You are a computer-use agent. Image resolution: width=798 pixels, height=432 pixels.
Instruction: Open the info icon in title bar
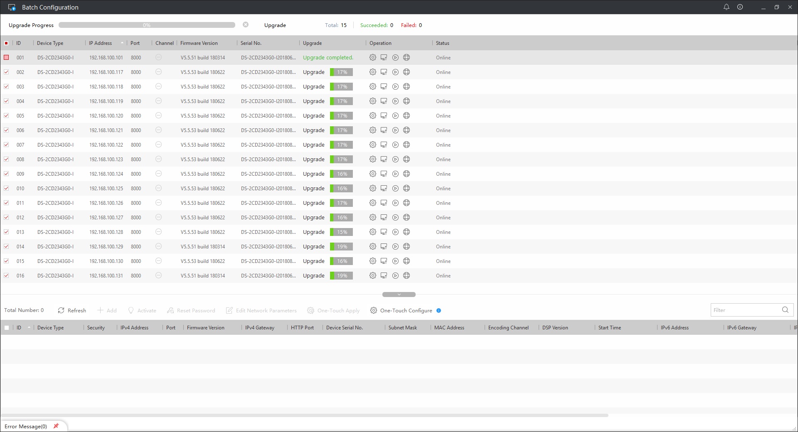coord(740,7)
